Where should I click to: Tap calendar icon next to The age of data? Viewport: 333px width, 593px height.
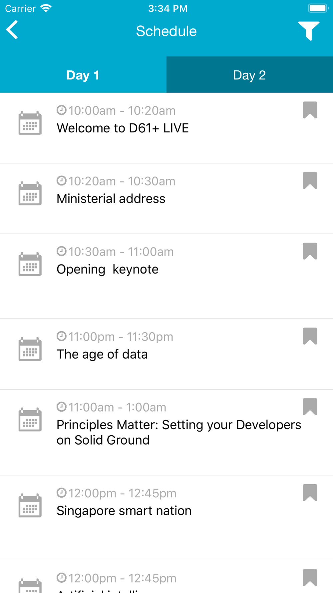(30, 349)
